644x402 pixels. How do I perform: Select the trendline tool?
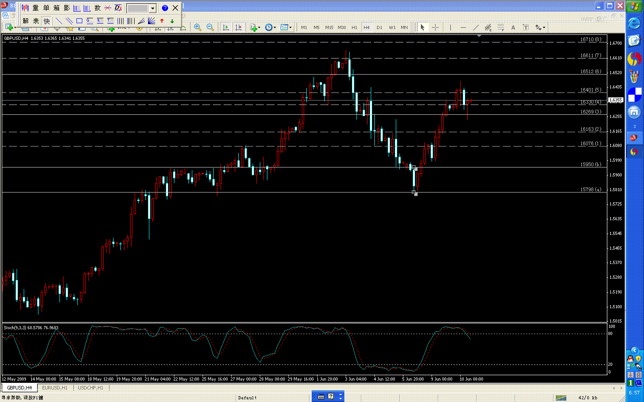[x=475, y=27]
